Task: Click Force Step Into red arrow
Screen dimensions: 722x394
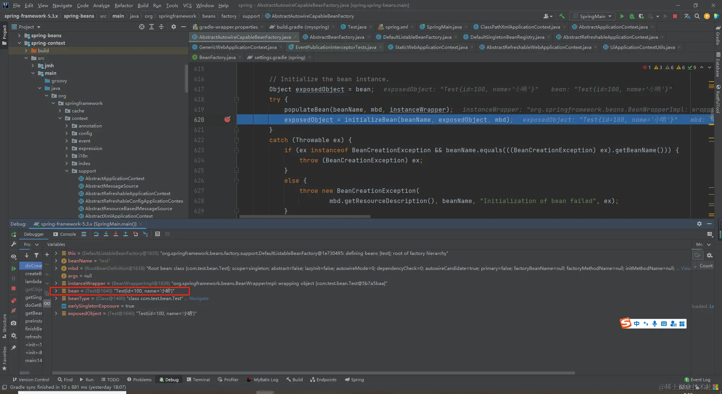Action: click(116, 234)
